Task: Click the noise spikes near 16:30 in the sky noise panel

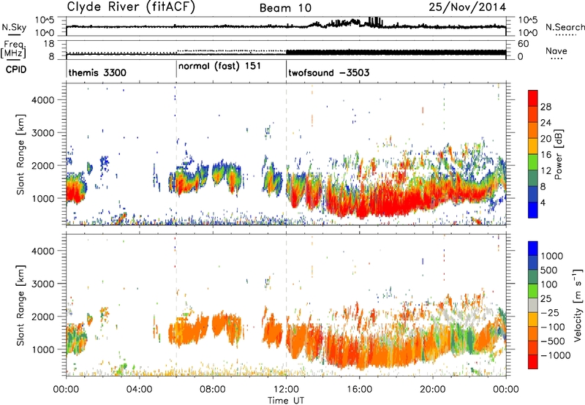Action: 375,21
